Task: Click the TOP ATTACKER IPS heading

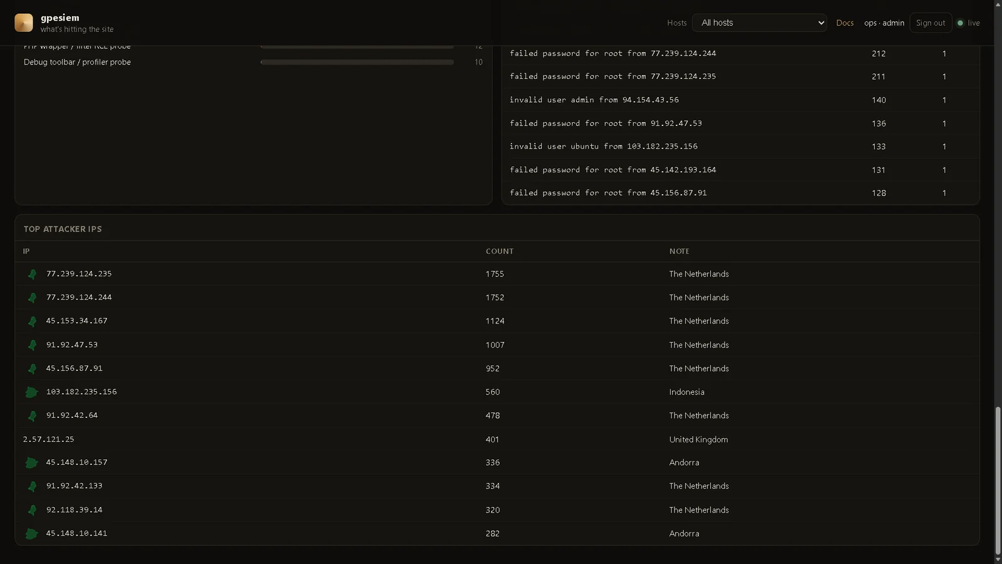Action: [63, 229]
